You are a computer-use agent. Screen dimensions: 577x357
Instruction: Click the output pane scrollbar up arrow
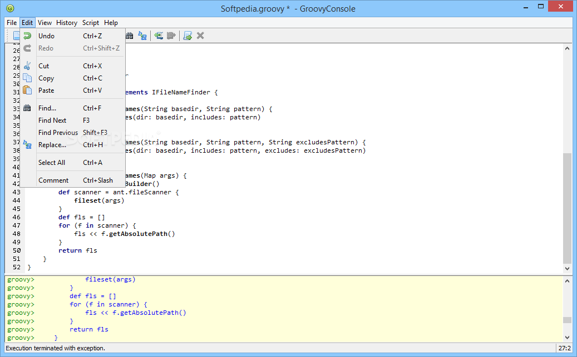(567, 281)
